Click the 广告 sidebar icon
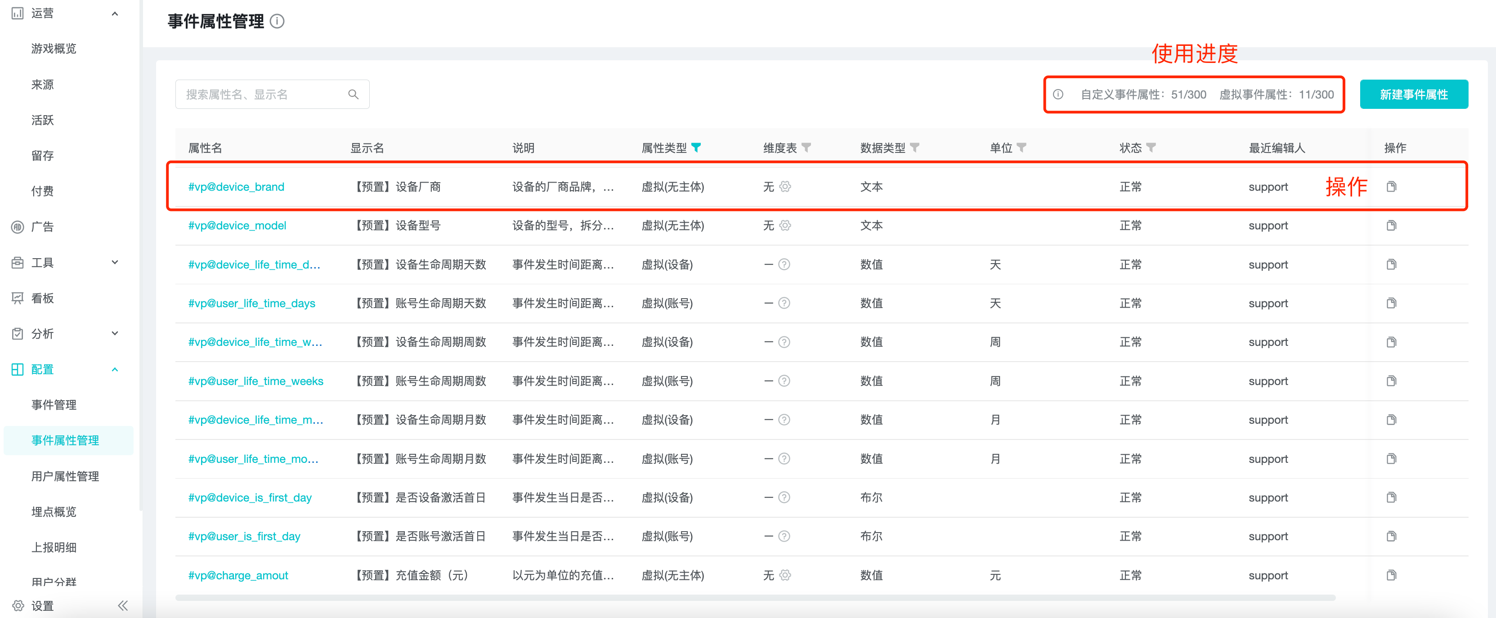 (17, 227)
